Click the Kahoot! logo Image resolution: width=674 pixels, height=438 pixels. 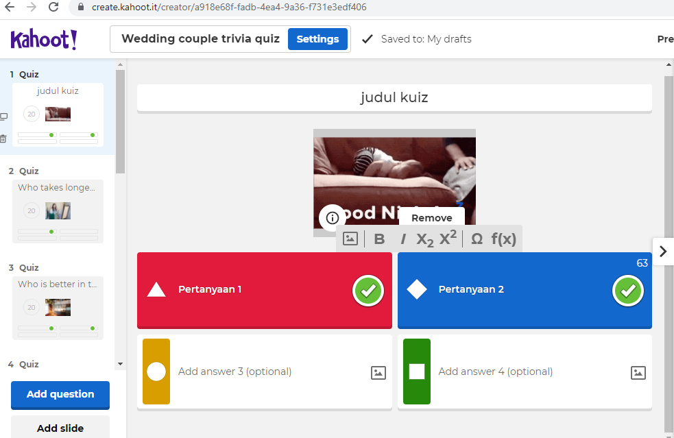point(44,40)
